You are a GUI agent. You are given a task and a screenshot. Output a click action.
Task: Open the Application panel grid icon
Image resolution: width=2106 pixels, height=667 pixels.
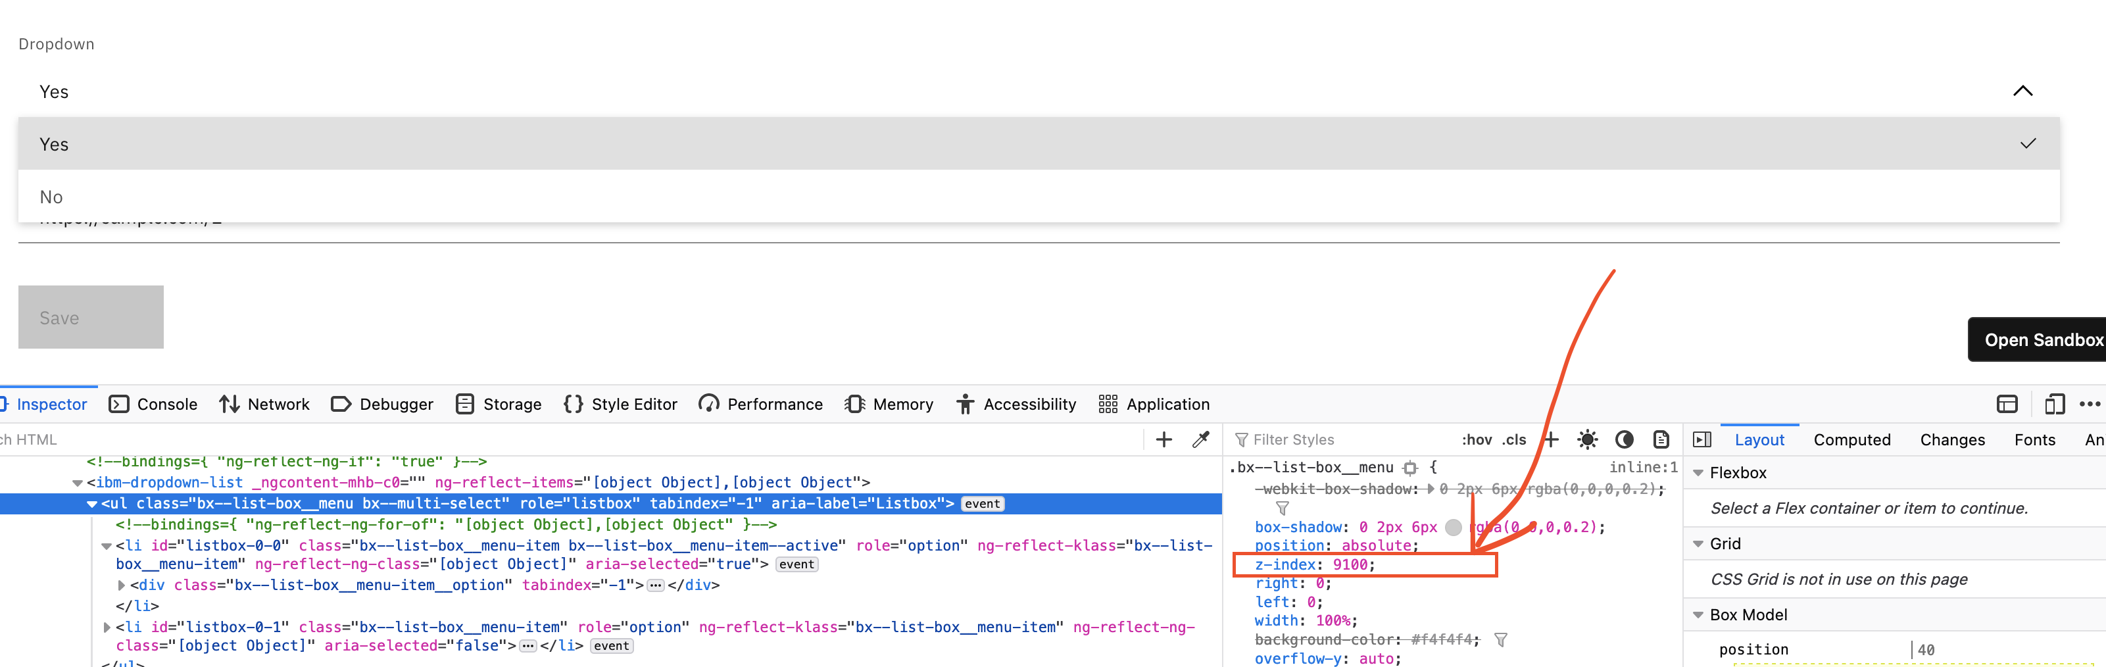click(x=1108, y=404)
